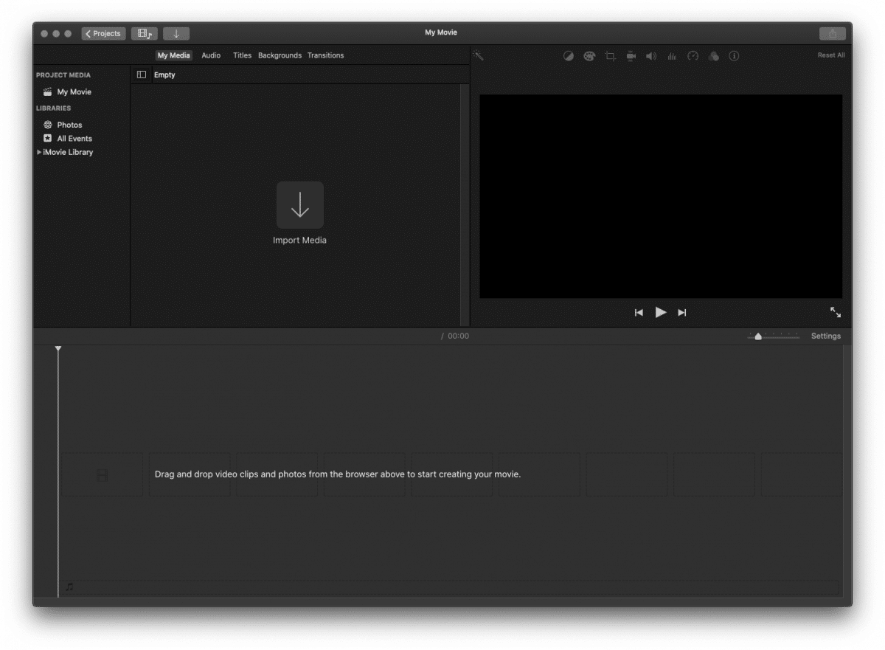Click the Import Media button
Viewport: 885px width, 650px height.
tap(299, 205)
